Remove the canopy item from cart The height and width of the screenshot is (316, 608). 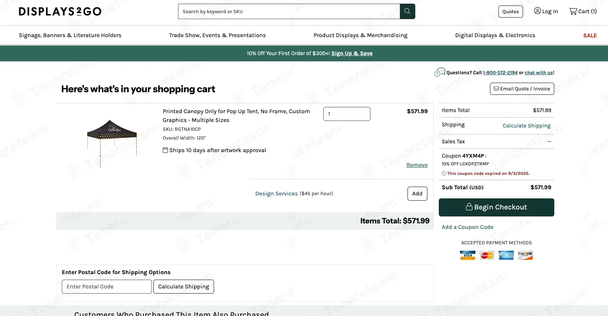(x=417, y=165)
